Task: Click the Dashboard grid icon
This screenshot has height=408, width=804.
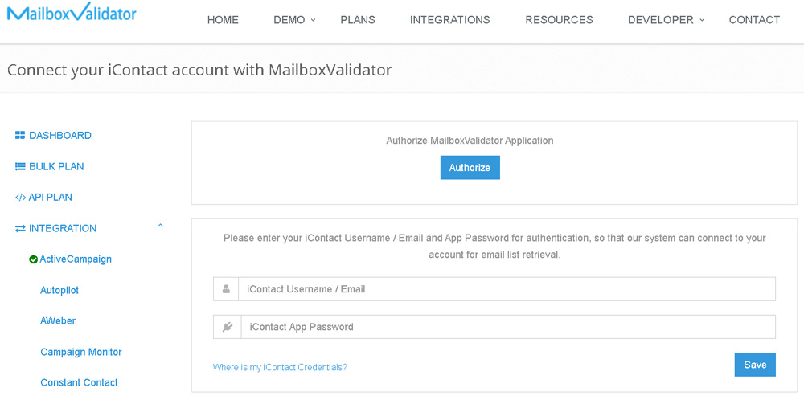Action: tap(20, 136)
